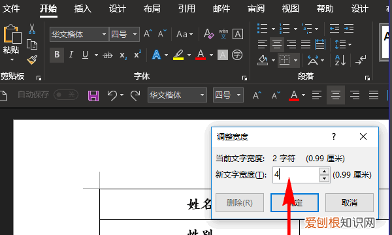
Task: Open the ribbon font name dropdown 华文楷体
Action: tap(104, 34)
